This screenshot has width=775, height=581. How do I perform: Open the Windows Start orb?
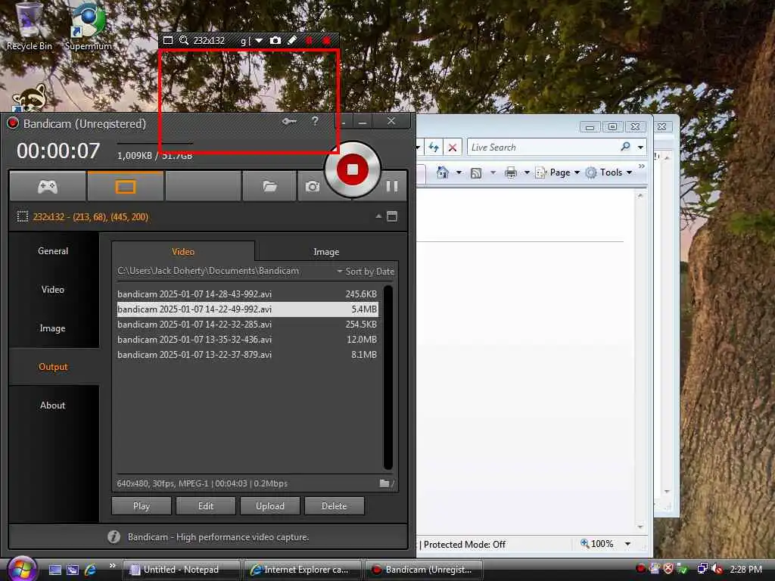tap(22, 569)
